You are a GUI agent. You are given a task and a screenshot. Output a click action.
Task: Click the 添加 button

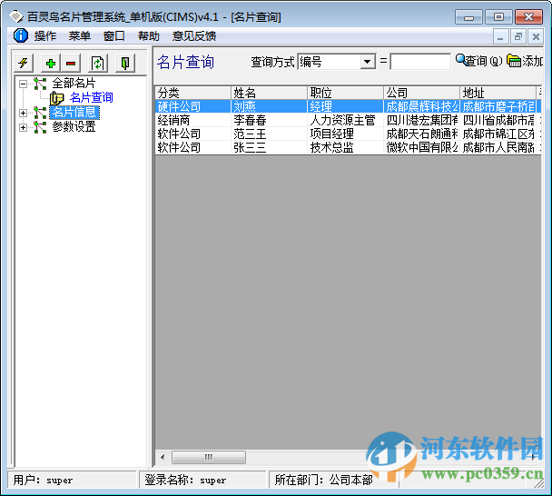click(x=525, y=61)
